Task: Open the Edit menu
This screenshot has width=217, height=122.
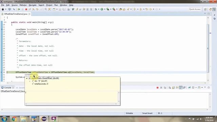Action: click(x=8, y=5)
